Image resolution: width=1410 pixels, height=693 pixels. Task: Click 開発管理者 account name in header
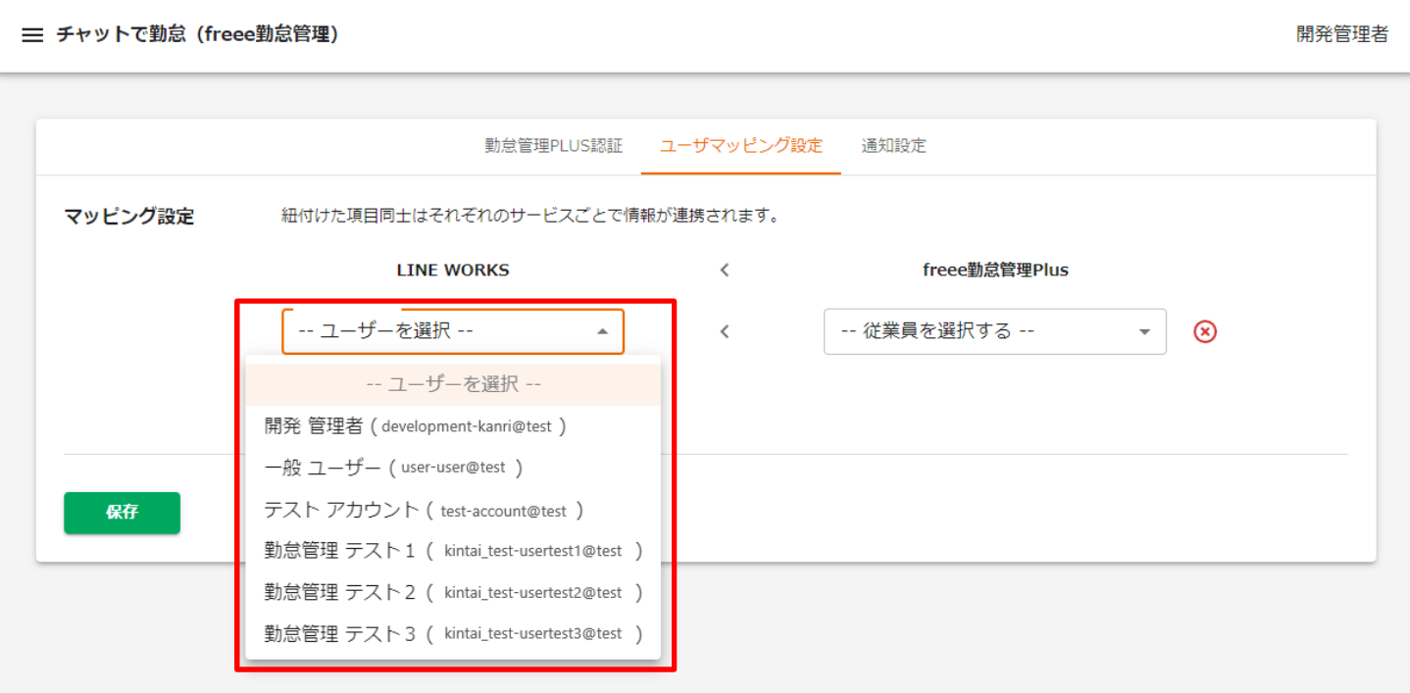point(1342,35)
